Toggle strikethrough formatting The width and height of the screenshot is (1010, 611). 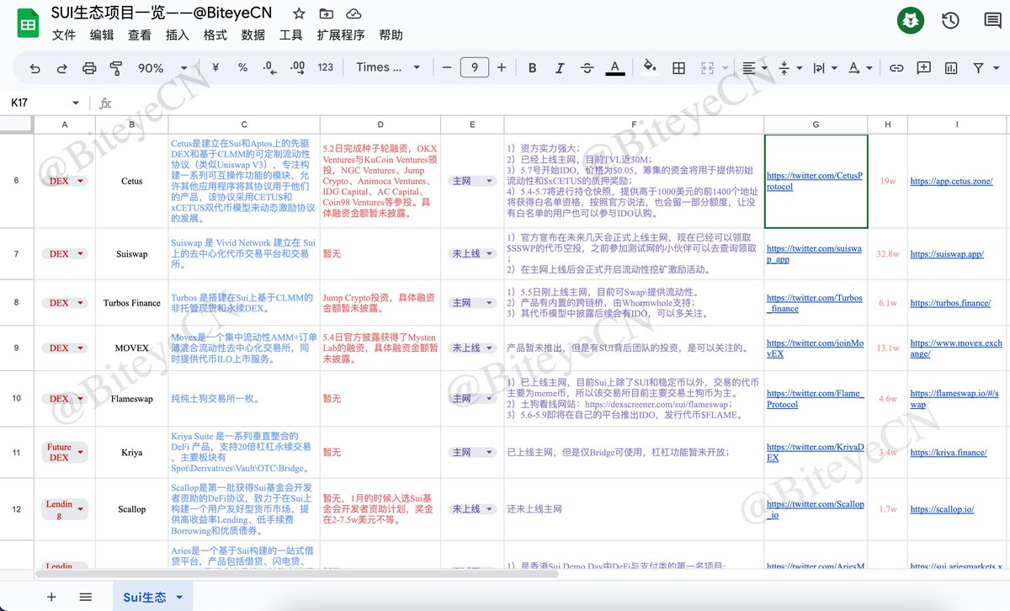point(587,68)
